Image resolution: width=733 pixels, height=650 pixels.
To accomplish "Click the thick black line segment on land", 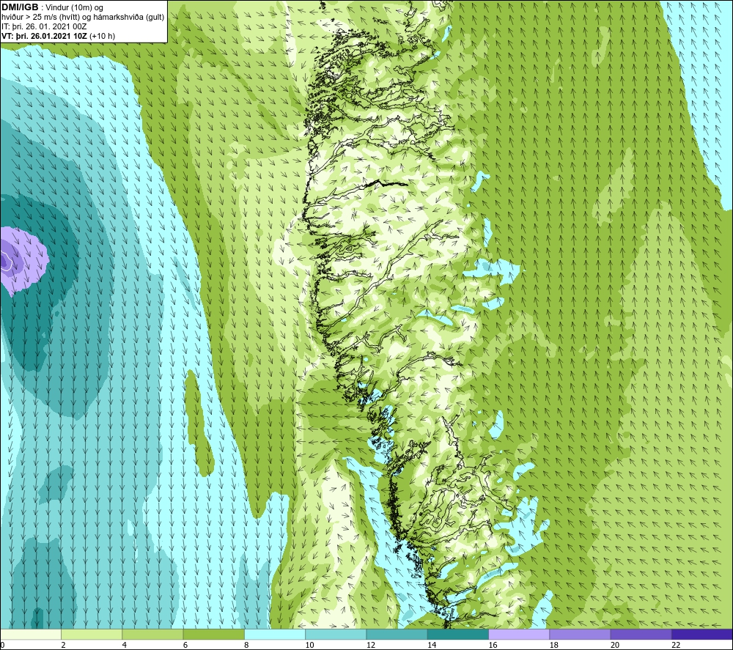I will [386, 183].
